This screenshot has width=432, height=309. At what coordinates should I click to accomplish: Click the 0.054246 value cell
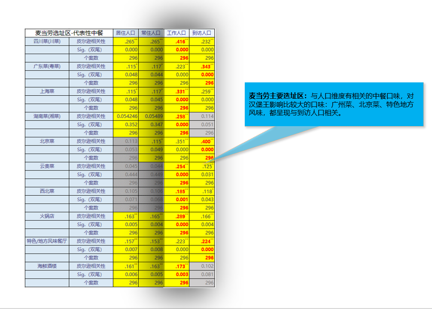126,116
